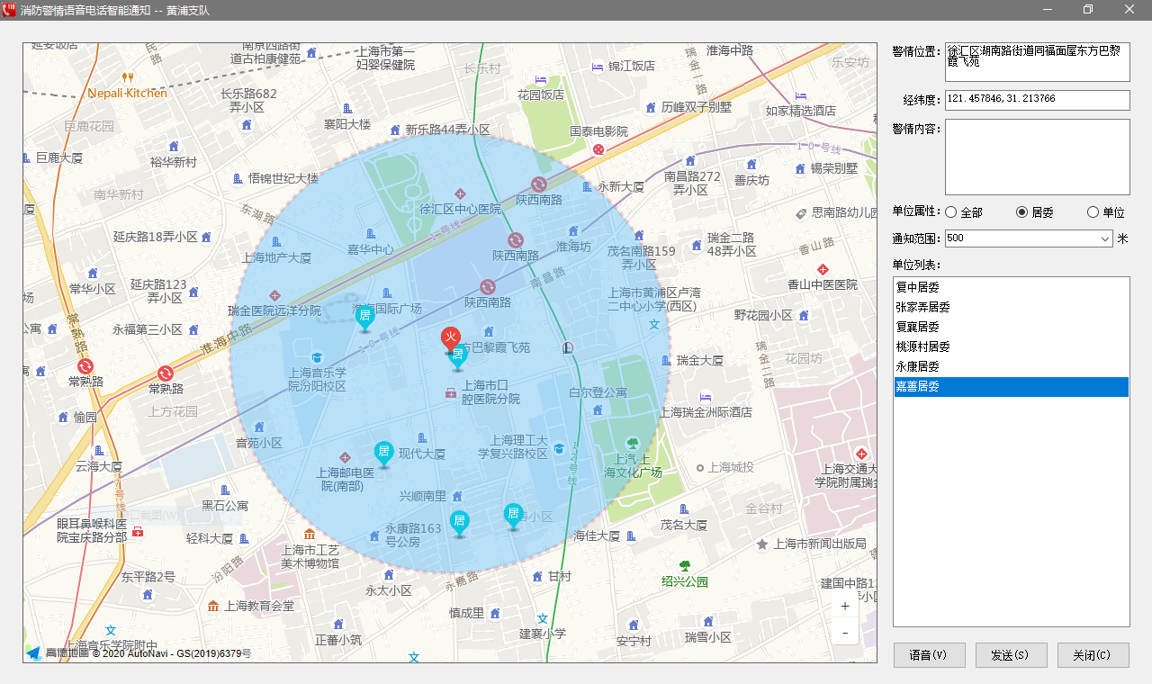Viewport: 1152px width, 684px height.
Task: Zoom out the map with minus button
Action: point(844,634)
